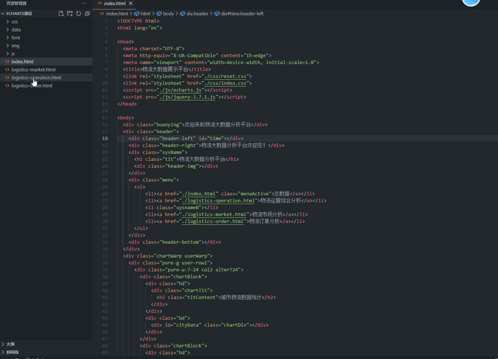
Task: Click line number 18 in the gutter
Action: [105, 138]
